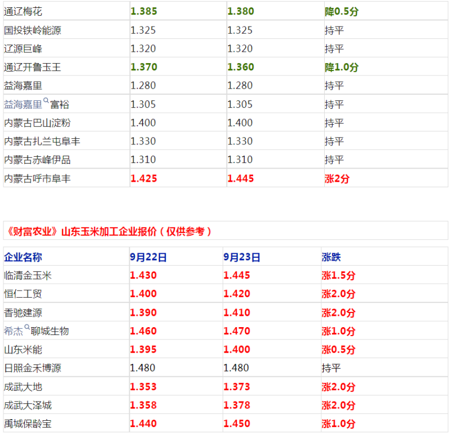Image resolution: width=451 pixels, height=436 pixels.
Task: Click the 涨2分 change cell
Action: [337, 179]
